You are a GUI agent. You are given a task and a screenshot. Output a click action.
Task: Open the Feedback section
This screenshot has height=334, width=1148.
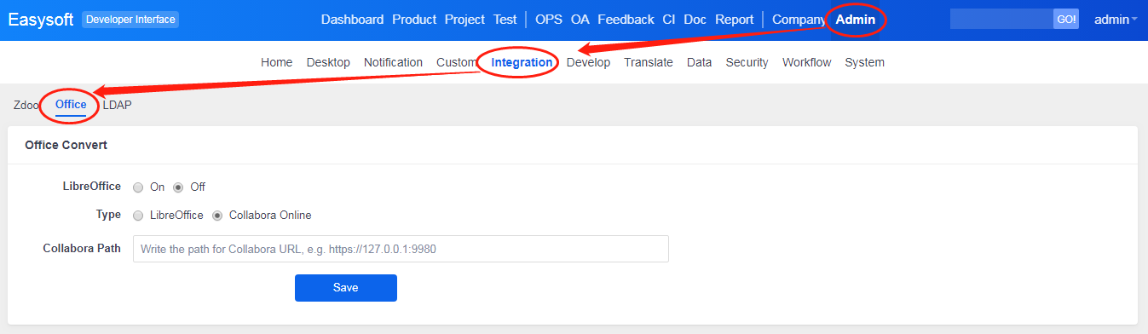coord(626,20)
